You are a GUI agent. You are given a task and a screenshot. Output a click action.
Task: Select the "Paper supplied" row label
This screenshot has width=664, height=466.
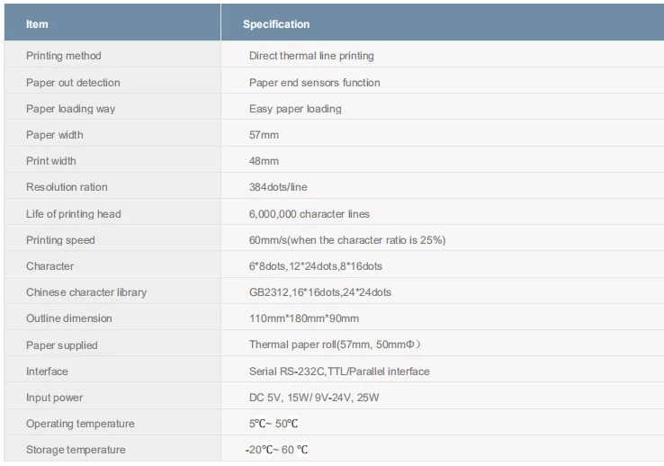61,345
